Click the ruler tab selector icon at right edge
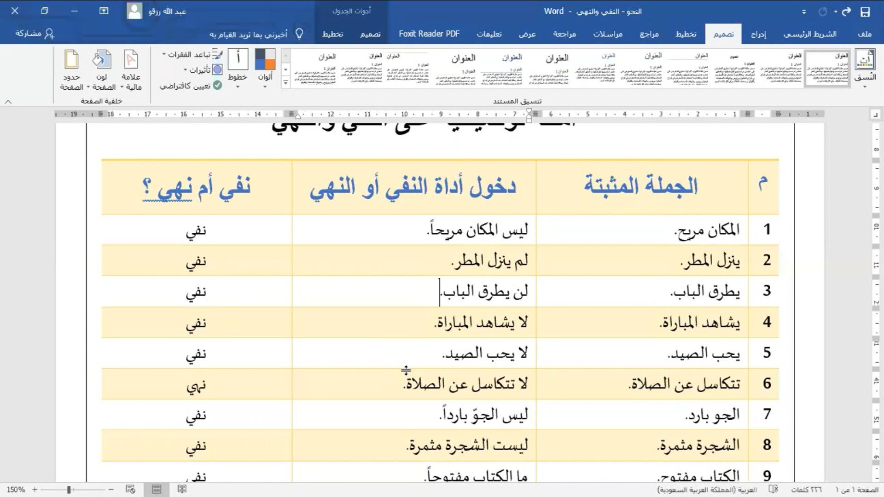The width and height of the screenshot is (884, 497). pos(876,115)
